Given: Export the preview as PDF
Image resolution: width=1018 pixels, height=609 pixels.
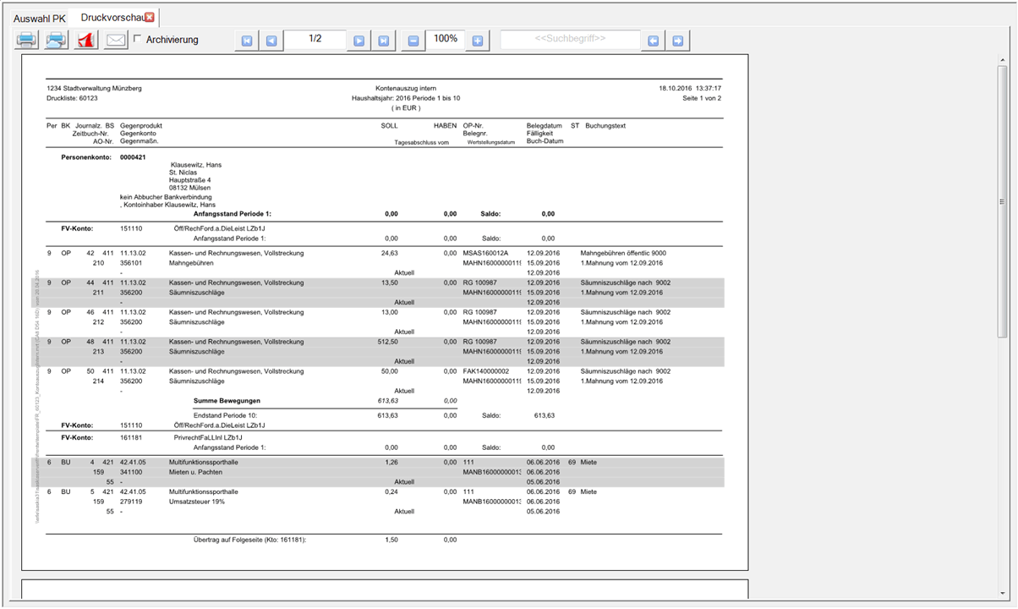Looking at the screenshot, I should point(85,40).
